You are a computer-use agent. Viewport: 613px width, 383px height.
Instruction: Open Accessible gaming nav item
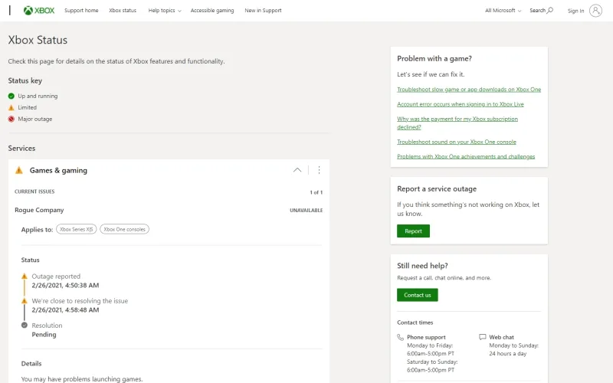pyautogui.click(x=212, y=11)
